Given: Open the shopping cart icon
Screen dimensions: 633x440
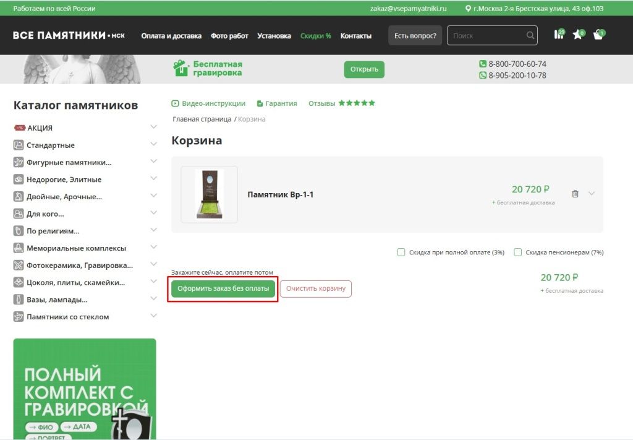Looking at the screenshot, I should [x=598, y=35].
